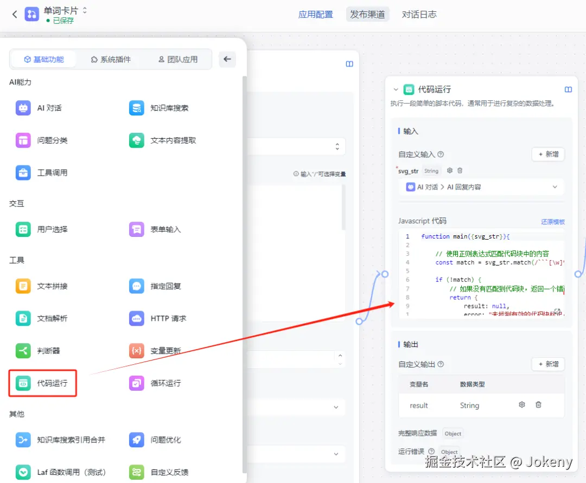Switch to the 发布渠道 tab

click(x=367, y=15)
